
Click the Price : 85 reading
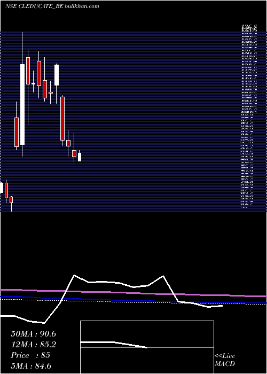click(x=30, y=355)
